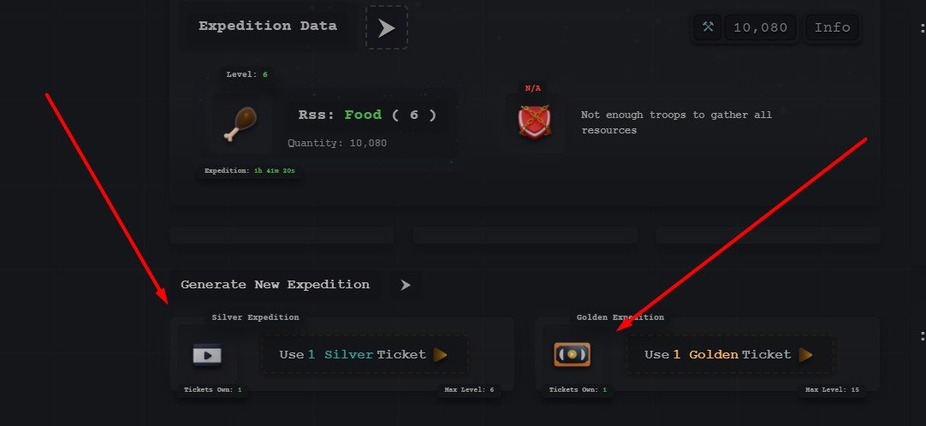Click the Expedition countdown timer badge

[x=249, y=171]
